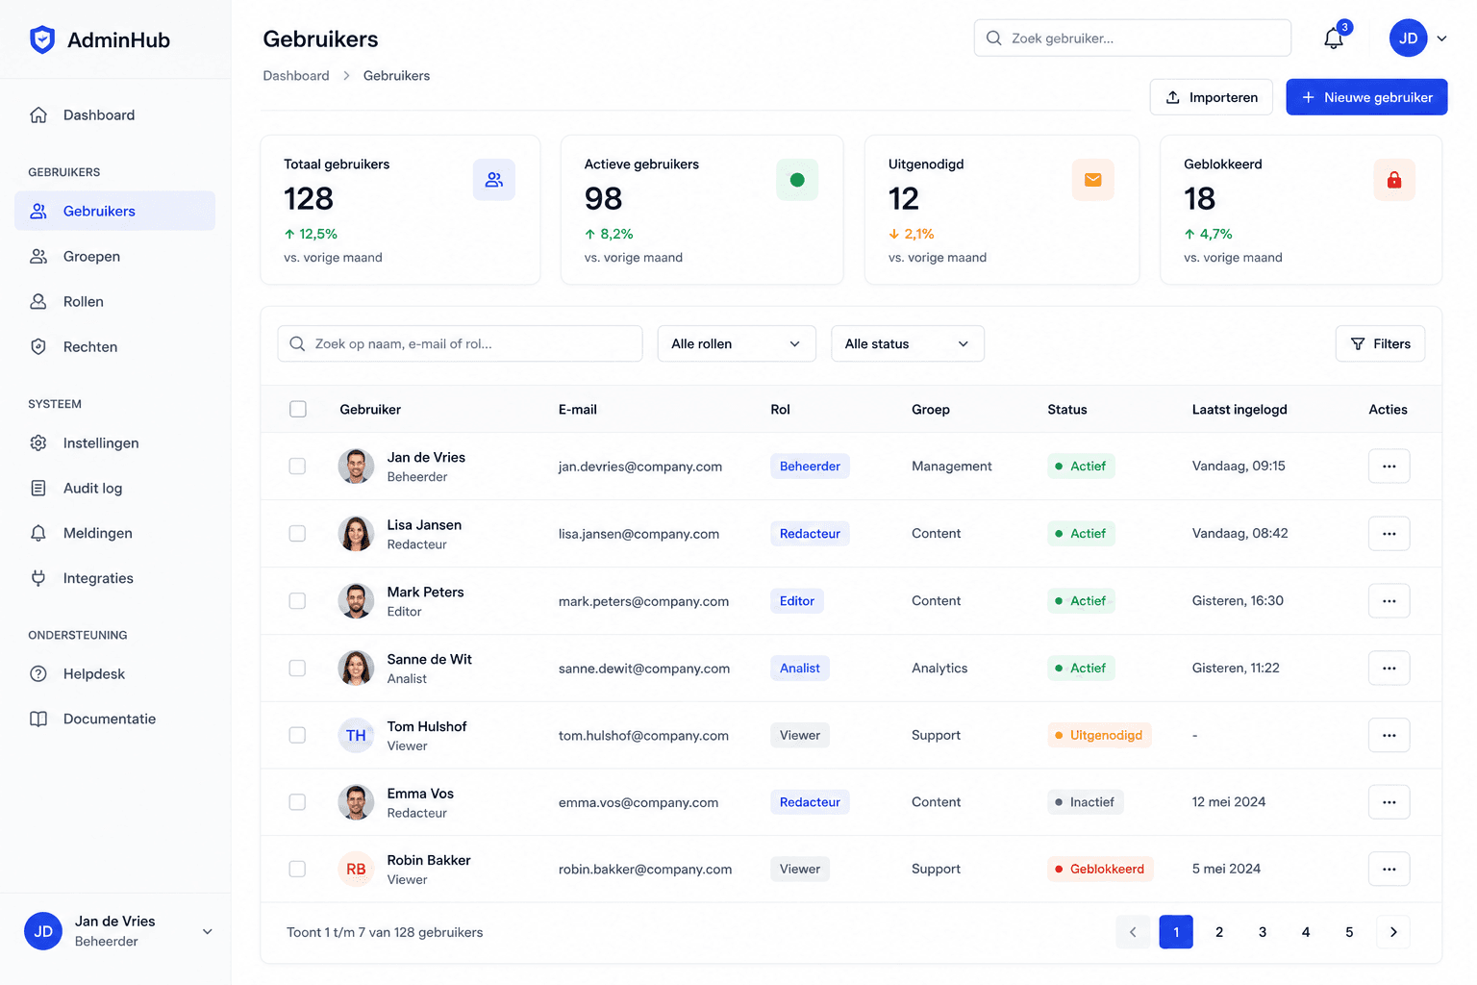Image resolution: width=1477 pixels, height=985 pixels.
Task: Open actions menu for Sanne de Wit
Action: point(1389,669)
